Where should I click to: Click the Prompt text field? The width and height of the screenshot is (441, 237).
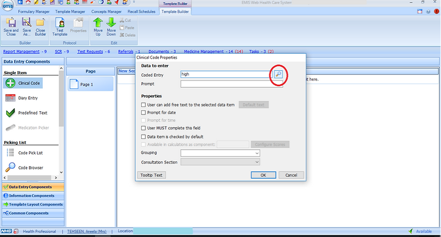232,84
